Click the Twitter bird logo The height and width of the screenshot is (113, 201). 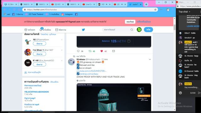(x=83, y=30)
